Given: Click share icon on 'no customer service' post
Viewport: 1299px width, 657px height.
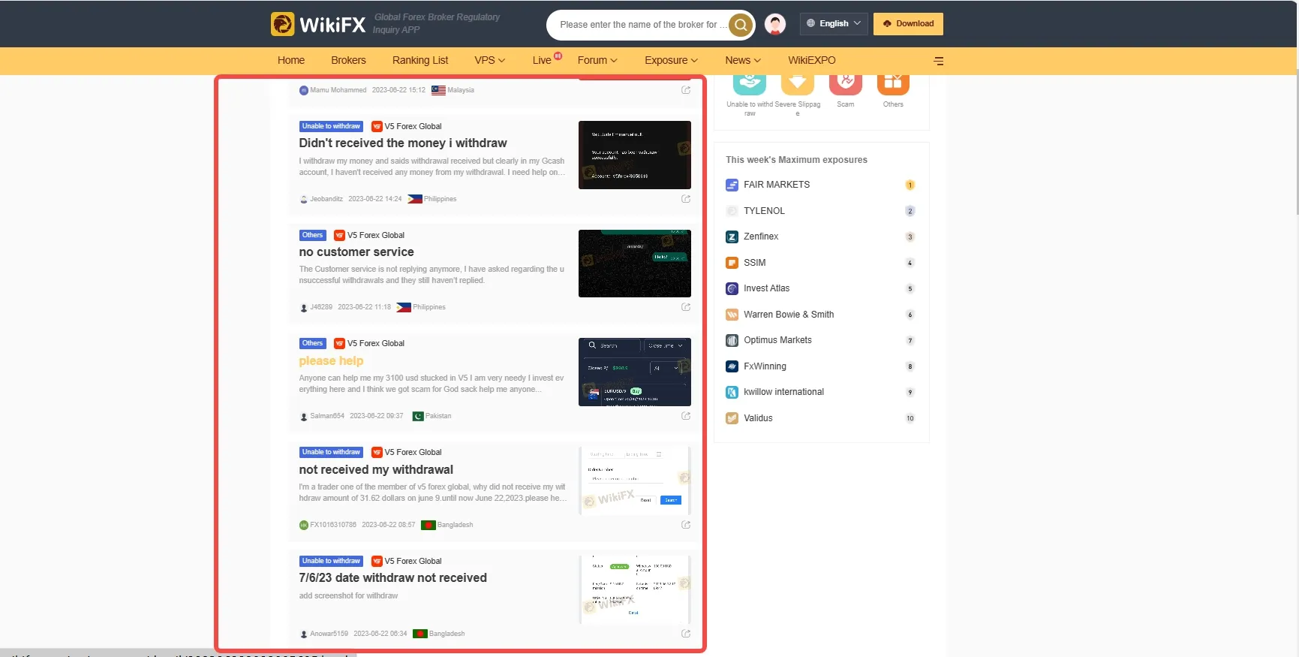Looking at the screenshot, I should 686,307.
